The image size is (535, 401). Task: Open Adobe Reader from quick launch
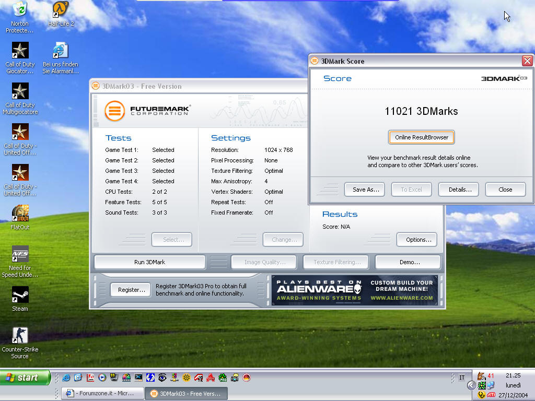tap(90, 378)
